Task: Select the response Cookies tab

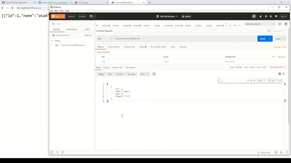Action: 106,67
